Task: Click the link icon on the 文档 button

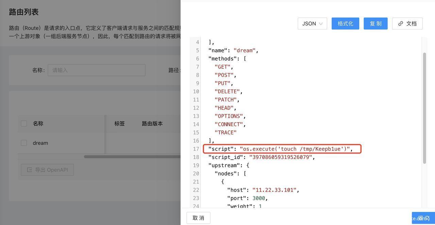Action: 401,23
